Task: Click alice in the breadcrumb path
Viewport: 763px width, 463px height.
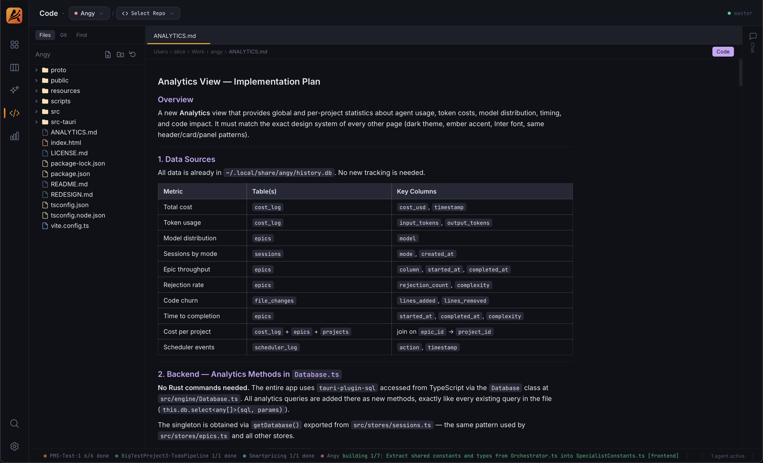Action: (180, 51)
